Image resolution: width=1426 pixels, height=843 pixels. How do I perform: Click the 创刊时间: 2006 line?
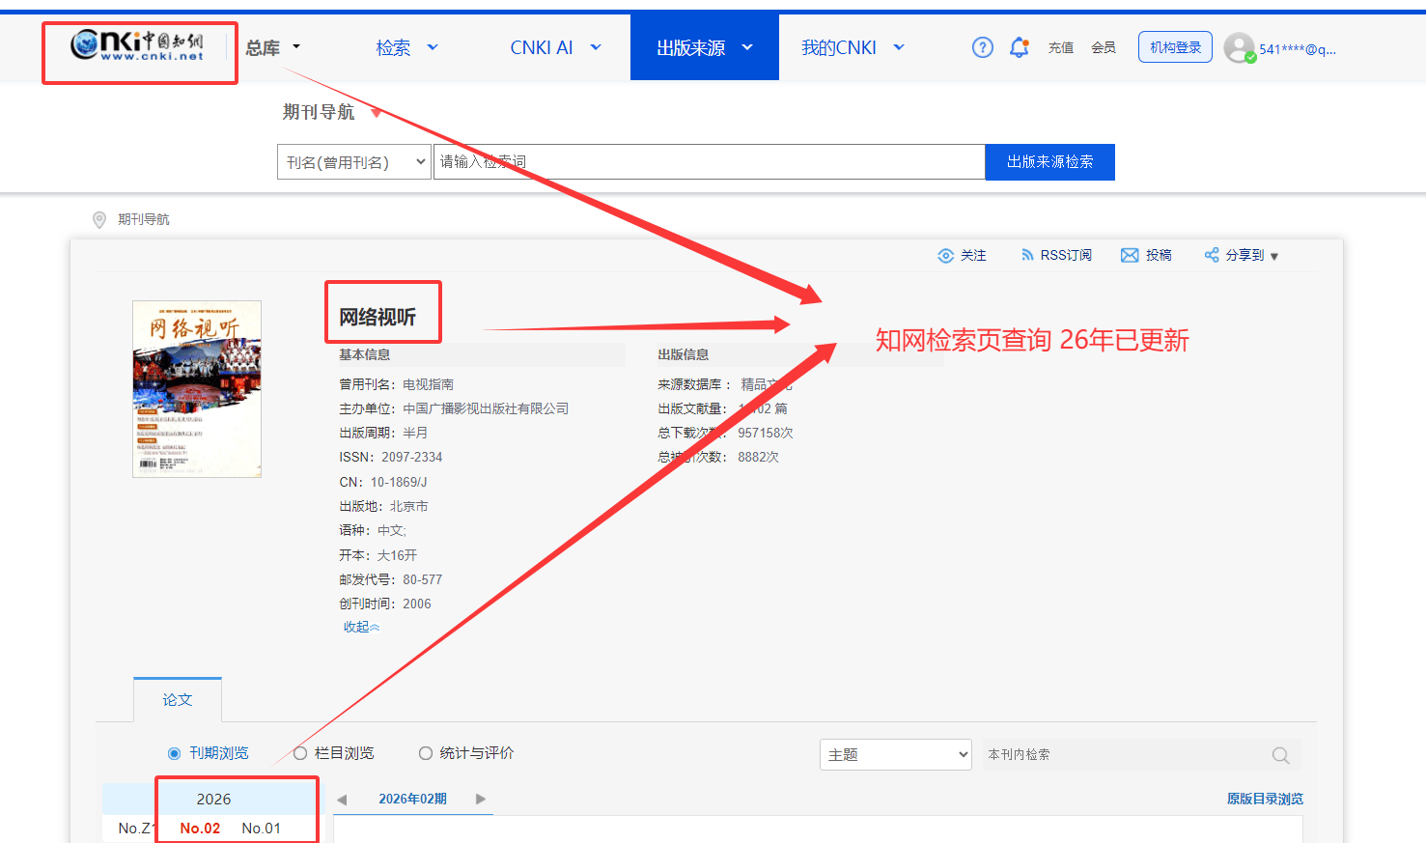coord(384,604)
